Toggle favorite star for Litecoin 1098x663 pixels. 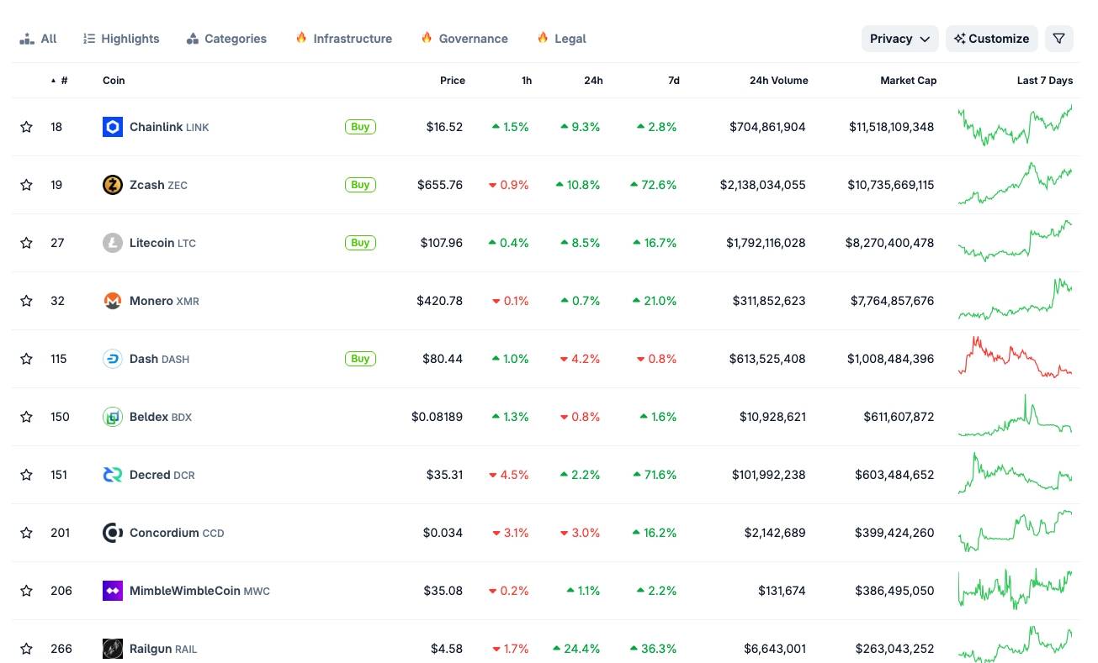(26, 243)
